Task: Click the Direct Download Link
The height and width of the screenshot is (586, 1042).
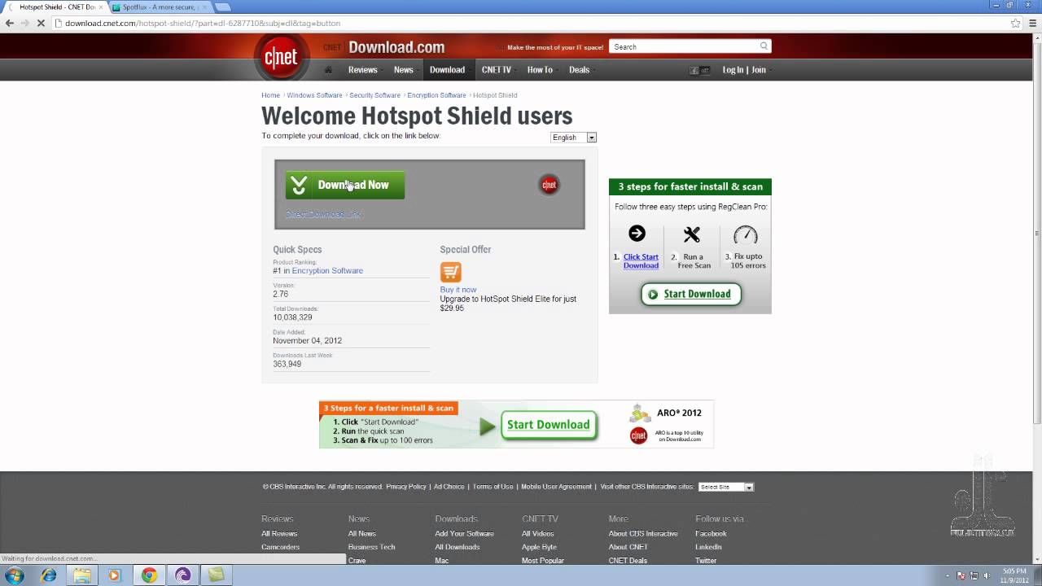Action: pos(324,214)
